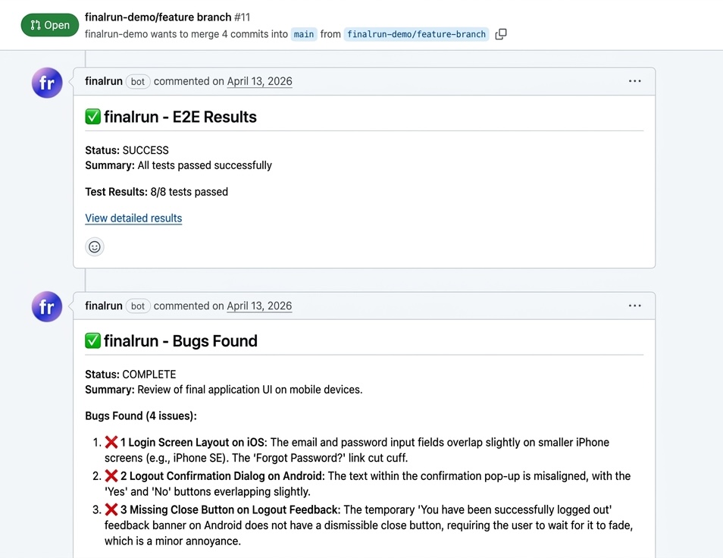Click the finalrun bot avatar on the first comment

pos(46,83)
